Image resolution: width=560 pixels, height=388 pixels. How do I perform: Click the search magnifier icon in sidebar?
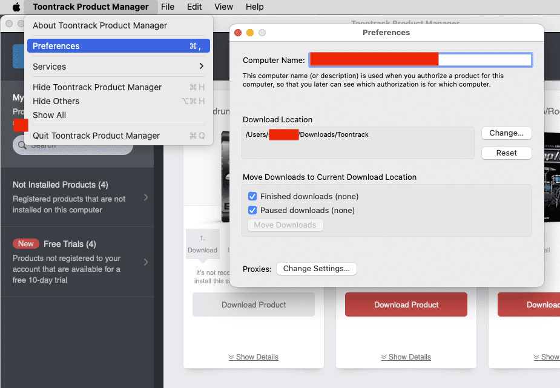pos(22,145)
